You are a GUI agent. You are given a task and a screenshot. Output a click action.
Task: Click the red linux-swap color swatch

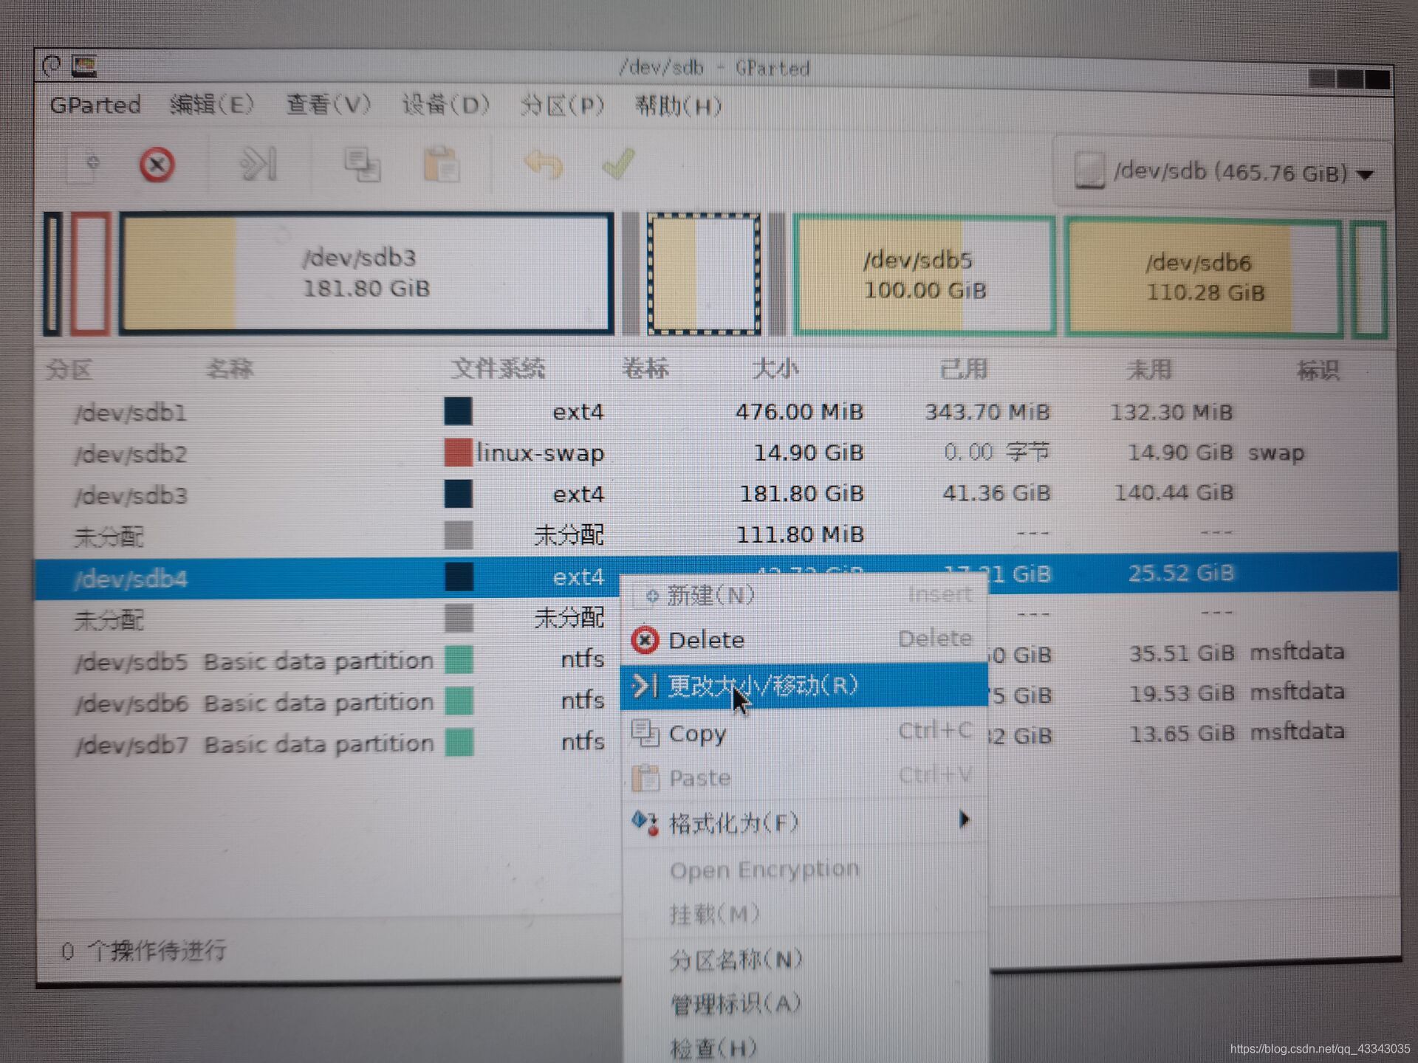pos(458,452)
